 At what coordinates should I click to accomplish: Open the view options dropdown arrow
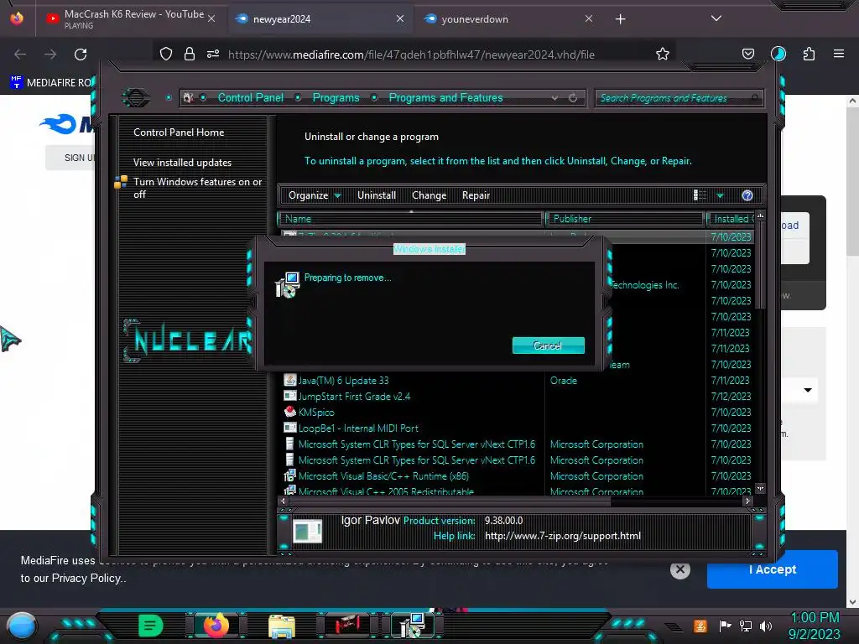(x=721, y=195)
